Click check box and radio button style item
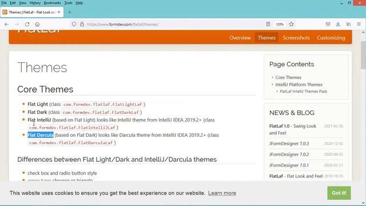366x206 pixels. [62, 173]
